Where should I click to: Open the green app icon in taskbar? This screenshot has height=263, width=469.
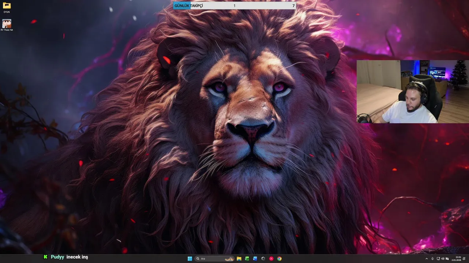click(x=247, y=259)
